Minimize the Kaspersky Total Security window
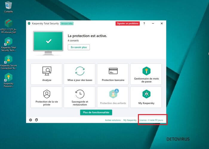This screenshot has width=209, height=149. [x=153, y=24]
